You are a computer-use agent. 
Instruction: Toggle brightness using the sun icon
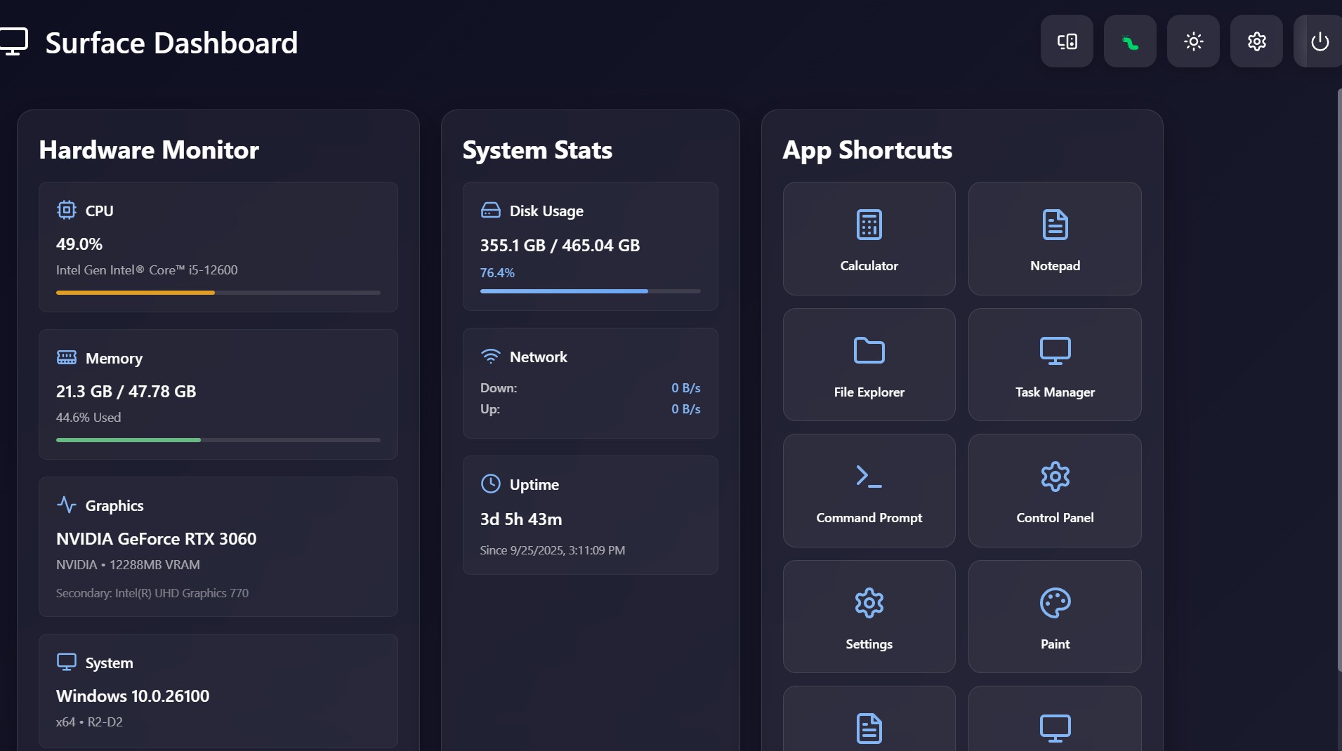[x=1193, y=41]
